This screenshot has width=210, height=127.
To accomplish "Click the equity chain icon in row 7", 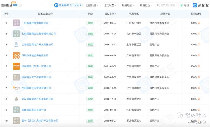I will (199, 88).
